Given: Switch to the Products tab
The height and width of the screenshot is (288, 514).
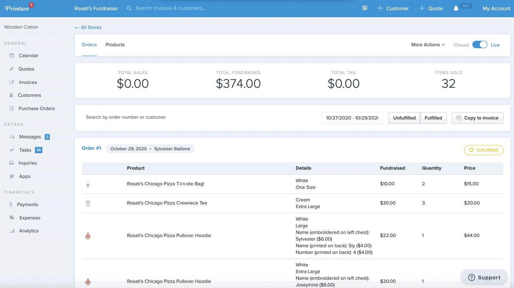Looking at the screenshot, I should pyautogui.click(x=115, y=45).
